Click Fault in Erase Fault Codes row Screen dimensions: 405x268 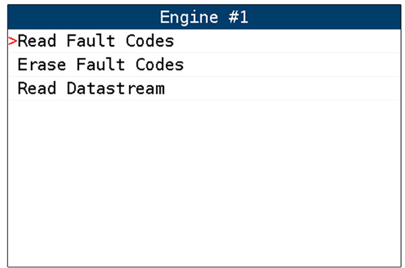click(101, 65)
